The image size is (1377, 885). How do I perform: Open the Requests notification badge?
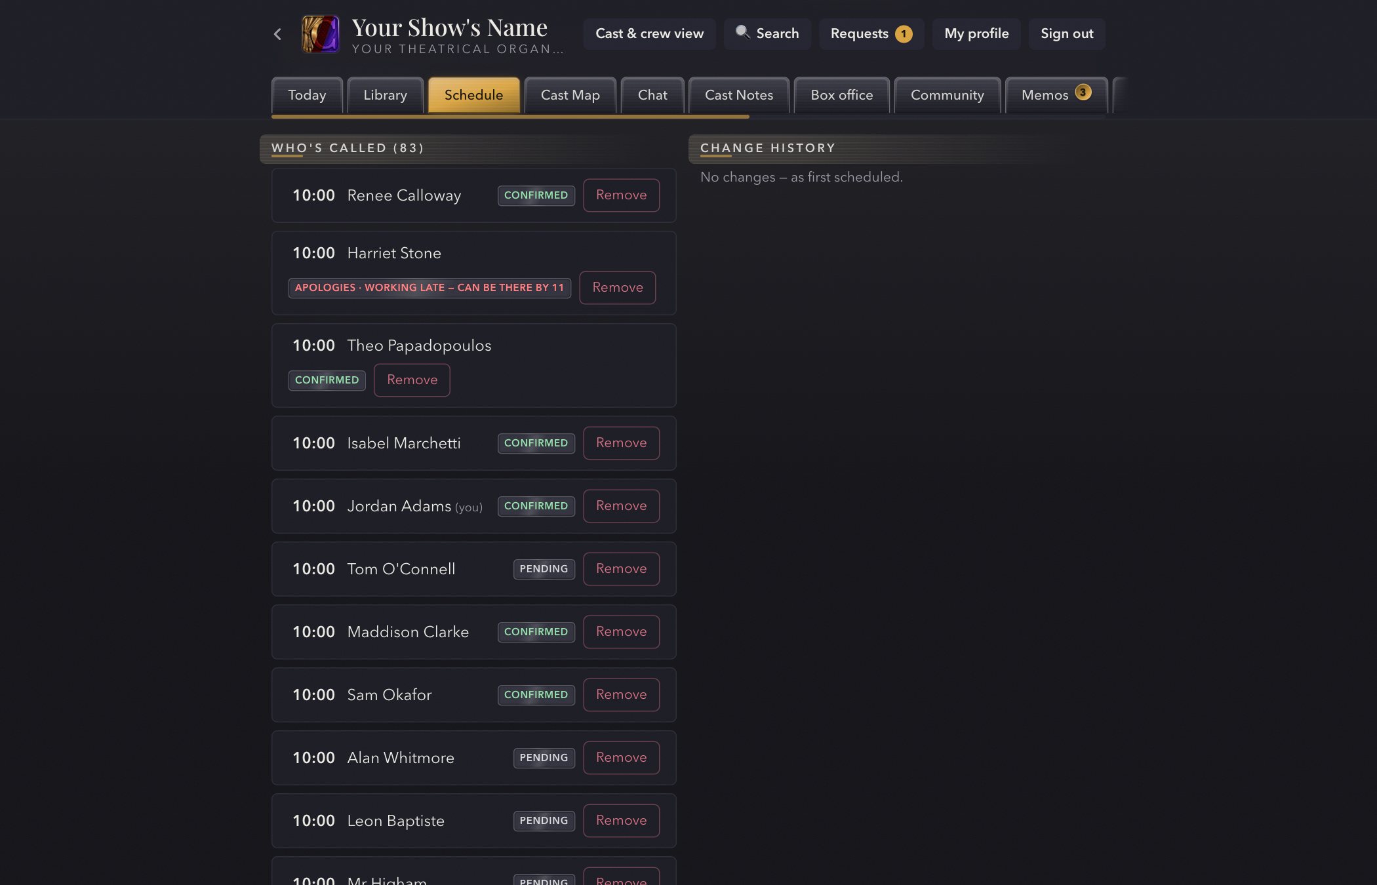tap(904, 34)
